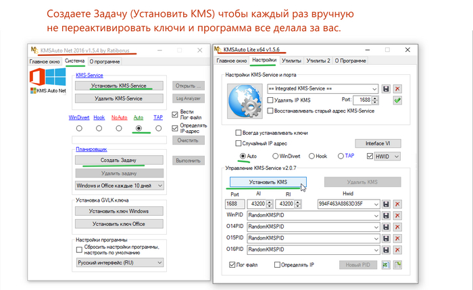473x290 pixels.
Task: Check the Удалять IP KMS option
Action: pos(270,100)
